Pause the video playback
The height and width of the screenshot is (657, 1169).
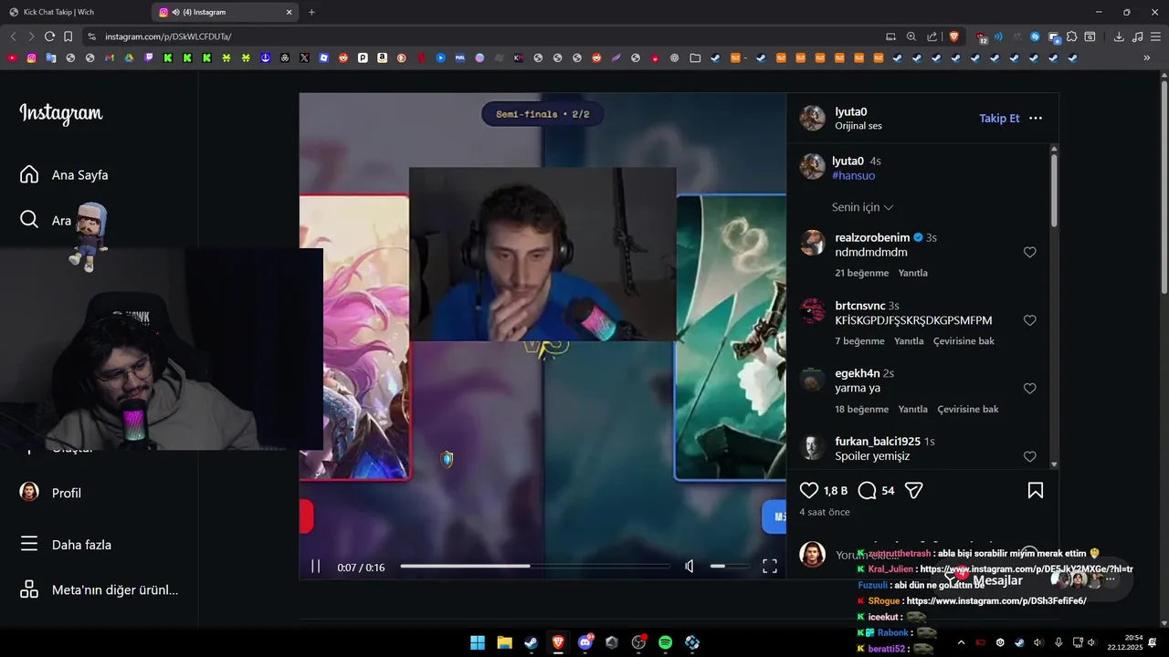315,567
